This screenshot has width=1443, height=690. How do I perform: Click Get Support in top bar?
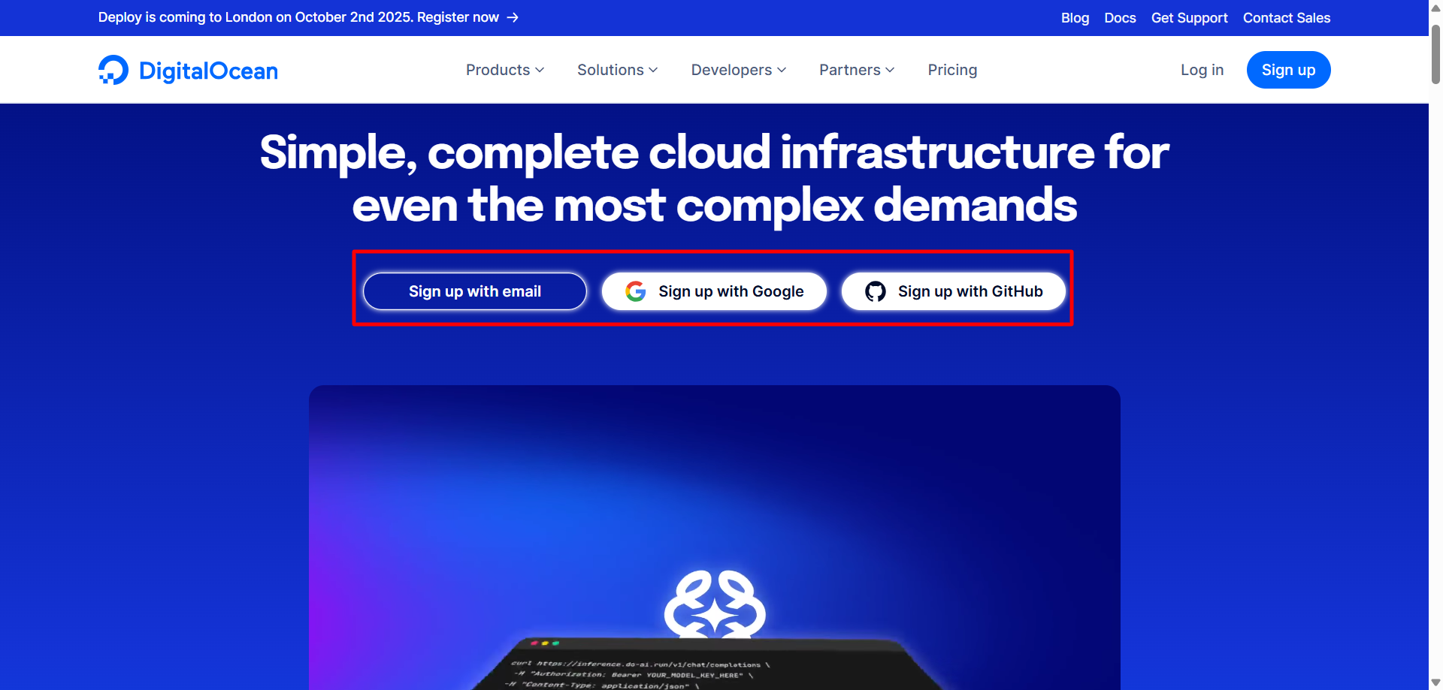click(x=1189, y=18)
